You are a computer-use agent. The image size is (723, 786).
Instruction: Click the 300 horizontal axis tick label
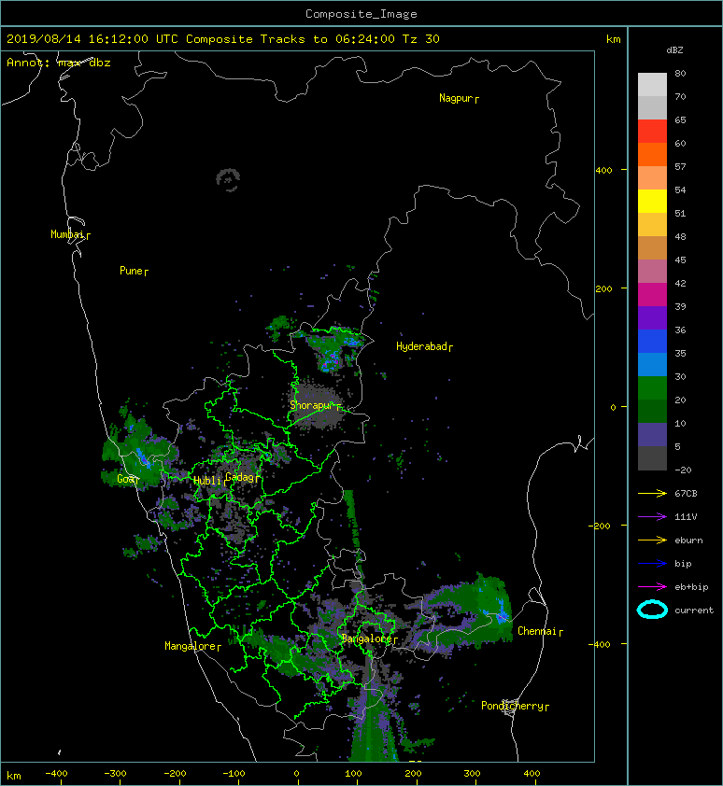(472, 774)
